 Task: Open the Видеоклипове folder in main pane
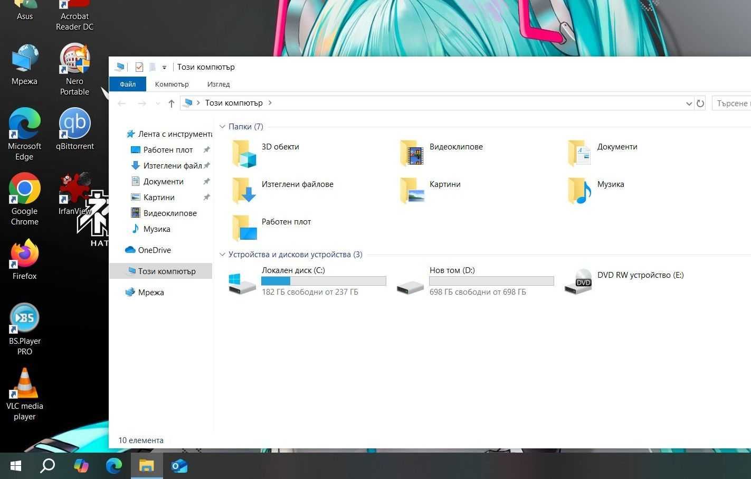coord(441,154)
